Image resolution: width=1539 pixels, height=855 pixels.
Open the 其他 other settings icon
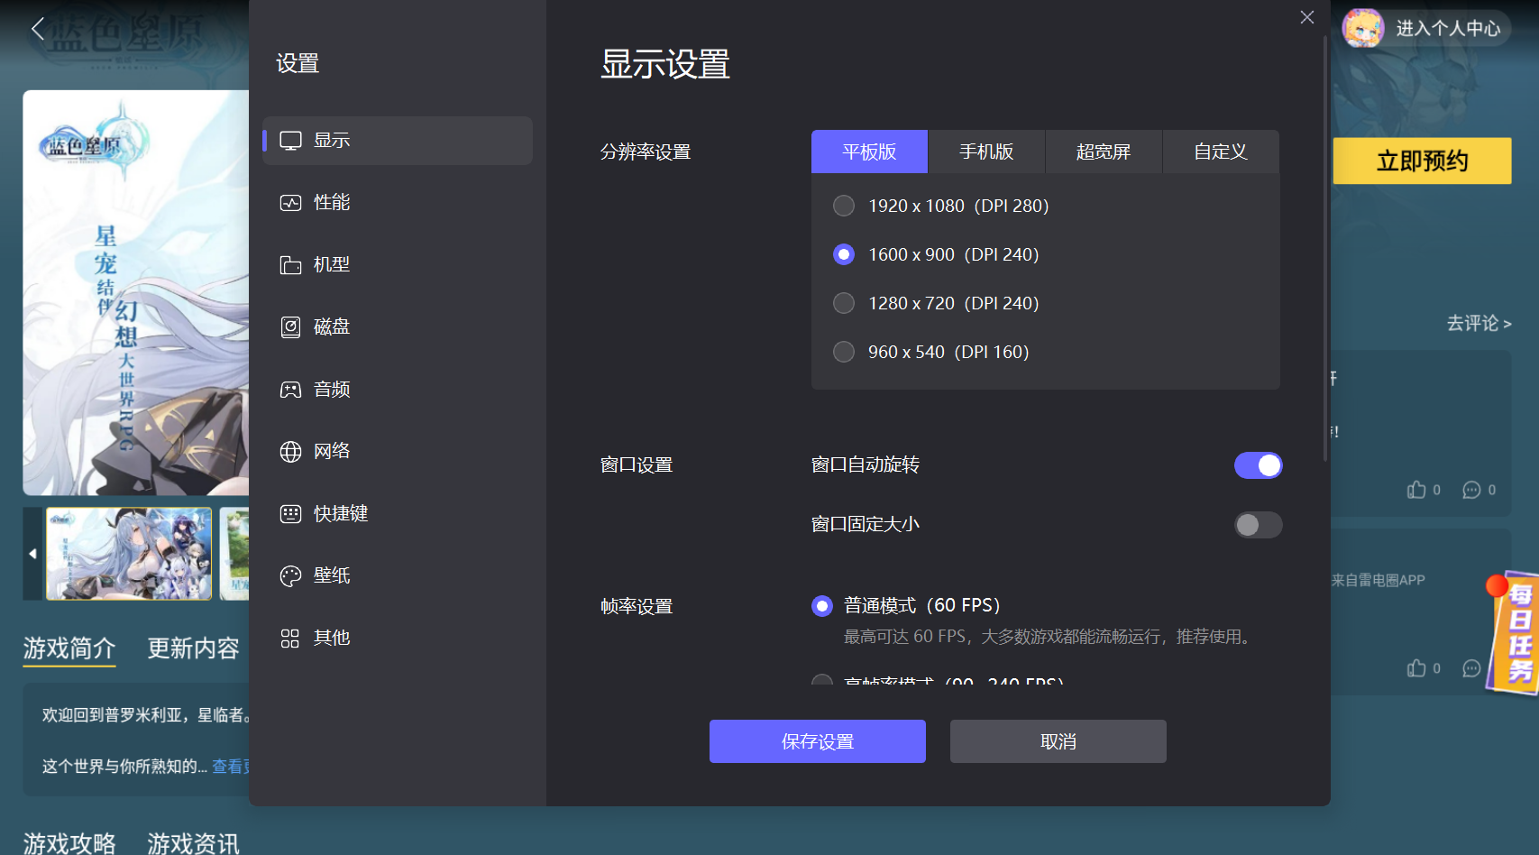[290, 639]
